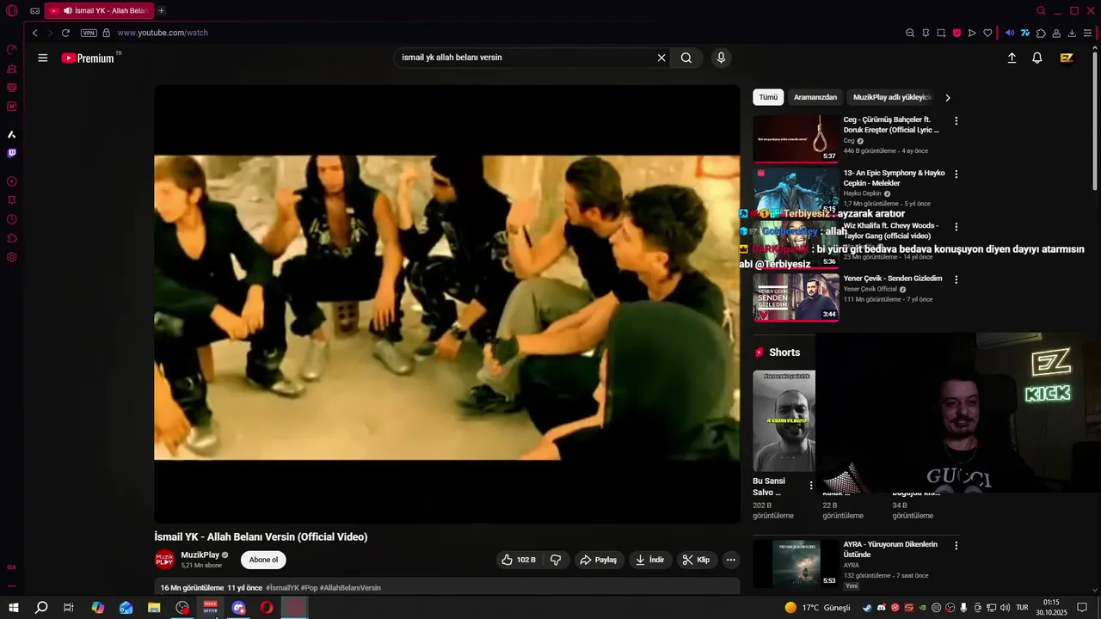This screenshot has height=619, width=1101.
Task: Open Opera pinboards pin icon
Action: pos(926,33)
